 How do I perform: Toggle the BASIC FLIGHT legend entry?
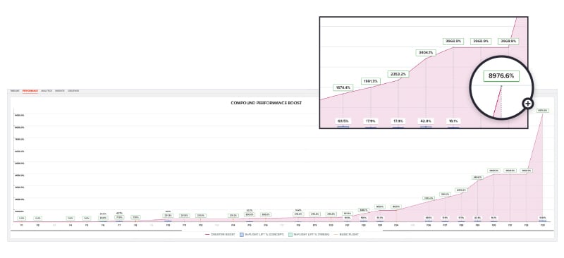click(x=347, y=234)
